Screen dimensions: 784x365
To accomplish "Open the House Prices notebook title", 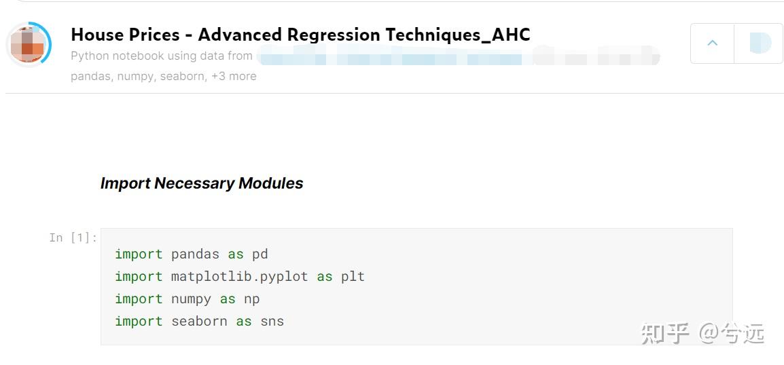I will 300,35.
